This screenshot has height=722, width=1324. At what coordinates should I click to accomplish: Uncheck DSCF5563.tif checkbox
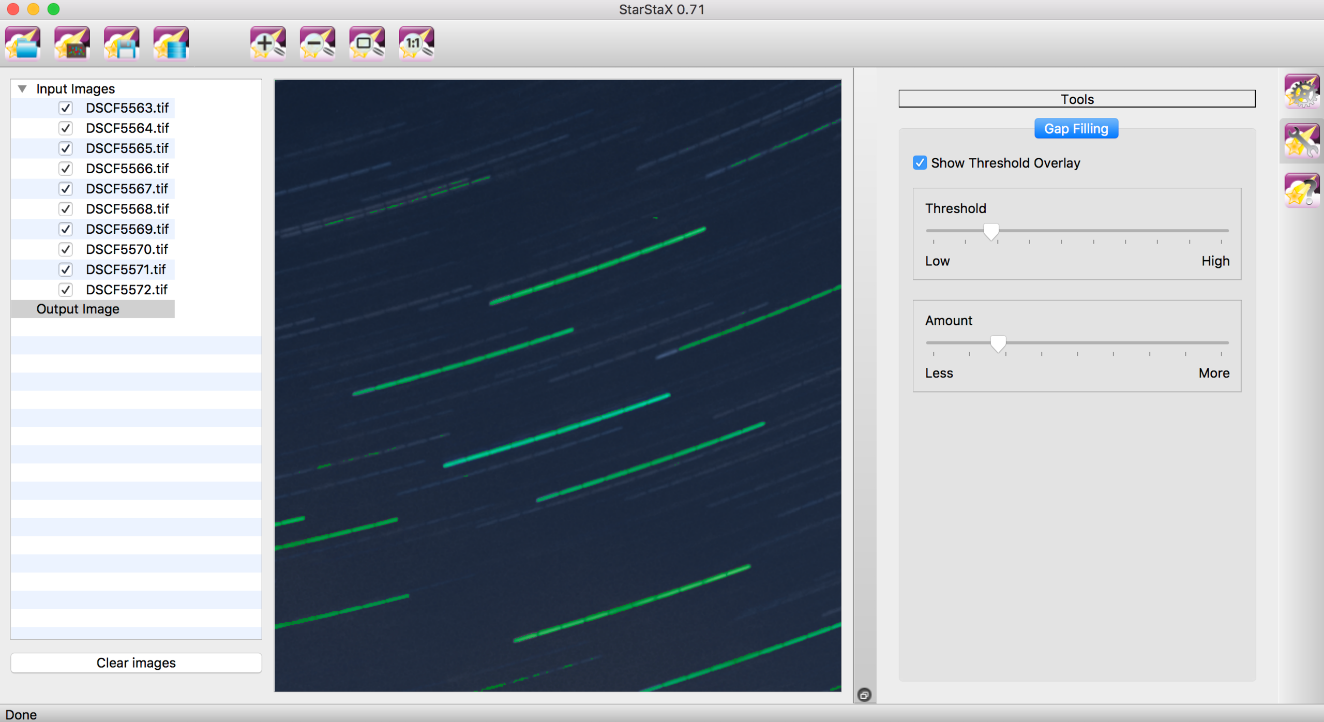pyautogui.click(x=66, y=108)
